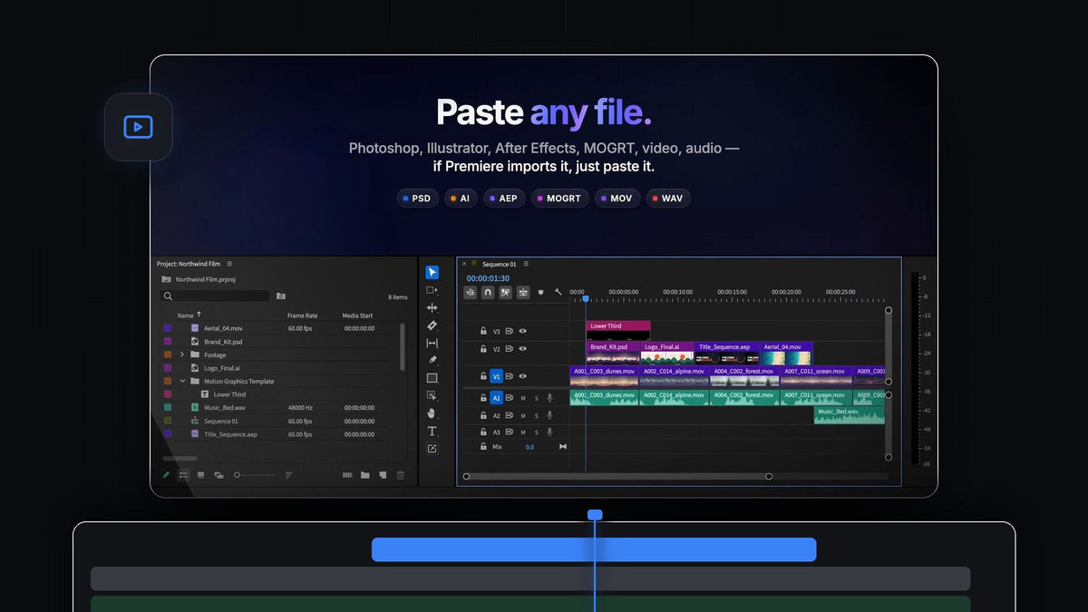The width and height of the screenshot is (1088, 612).
Task: Select the Lower Third clip on V3
Action: tap(617, 330)
